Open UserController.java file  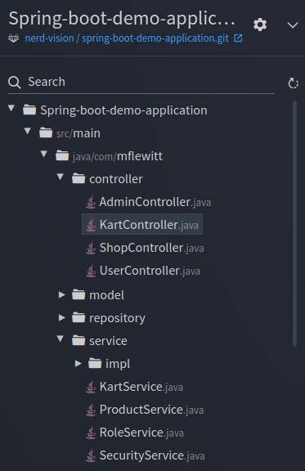click(143, 271)
